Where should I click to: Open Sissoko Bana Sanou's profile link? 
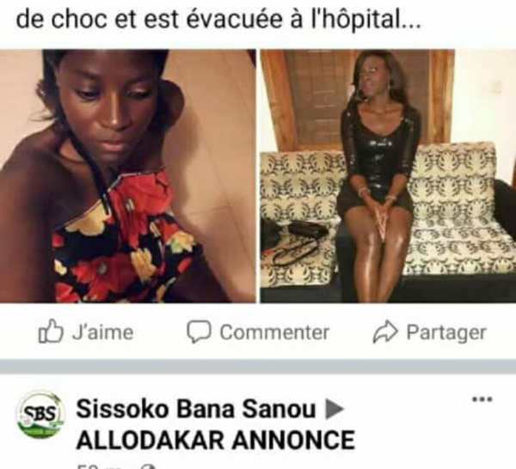[x=196, y=410]
